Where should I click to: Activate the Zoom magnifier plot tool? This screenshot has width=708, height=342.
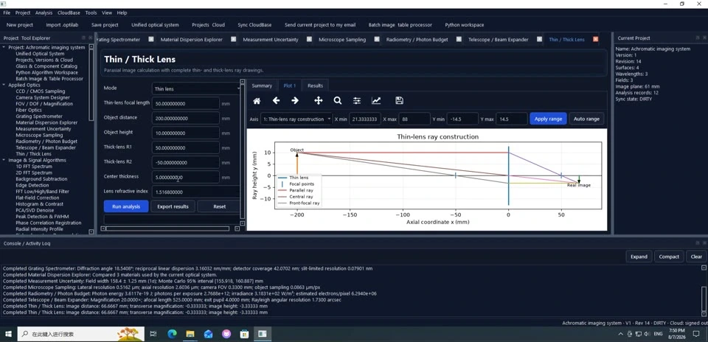click(x=337, y=101)
